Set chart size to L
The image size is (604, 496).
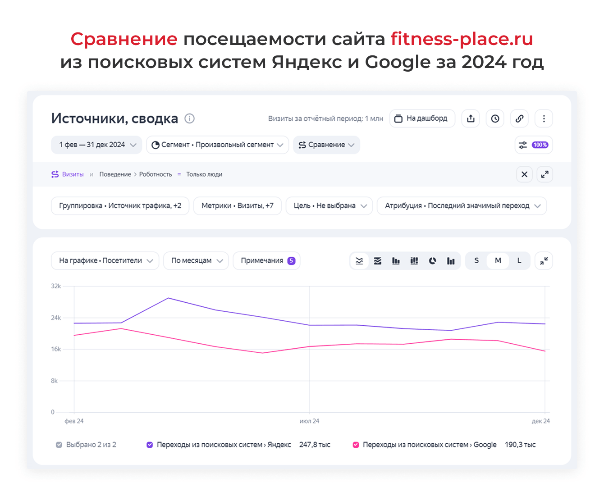point(519,261)
